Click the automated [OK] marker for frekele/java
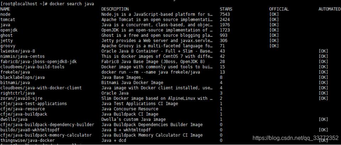The width and height of the screenshot is (341, 145). 323,72
